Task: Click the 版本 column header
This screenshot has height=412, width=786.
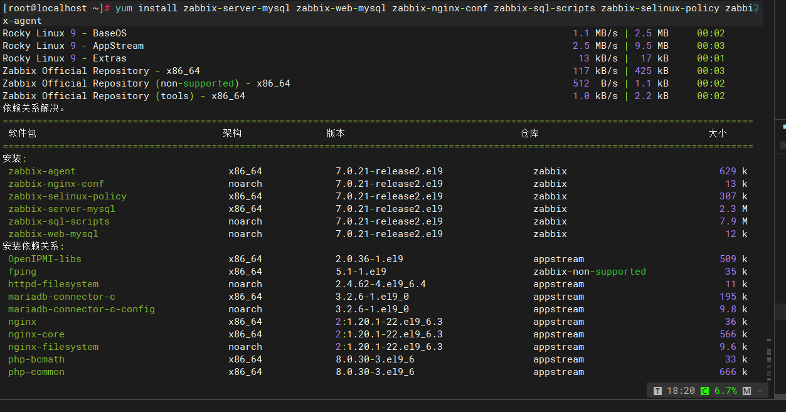Action: coord(336,133)
